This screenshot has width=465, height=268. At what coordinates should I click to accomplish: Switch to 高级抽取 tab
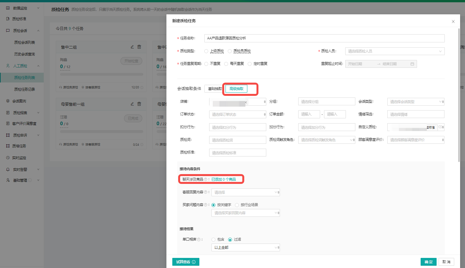pyautogui.click(x=236, y=89)
